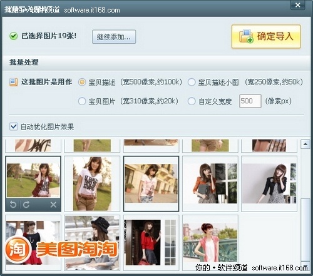Select the 宝贝图片 width 310 radio option
The image size is (313, 276).
pyautogui.click(x=82, y=101)
